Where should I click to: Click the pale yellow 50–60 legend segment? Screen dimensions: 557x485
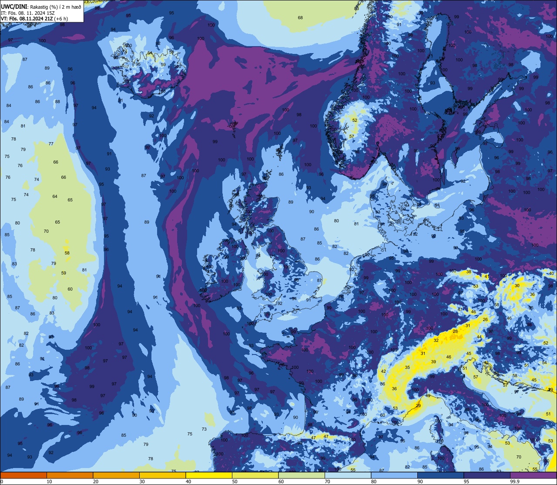(255, 475)
